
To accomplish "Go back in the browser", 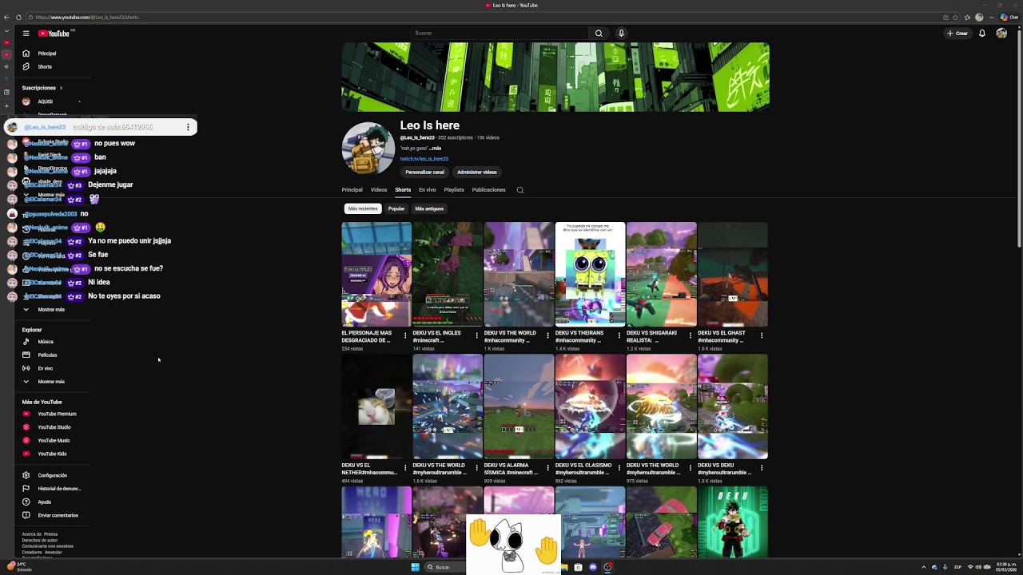I will click(x=7, y=17).
